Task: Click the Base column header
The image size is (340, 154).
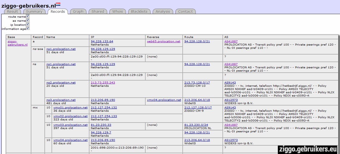Action: point(19,37)
